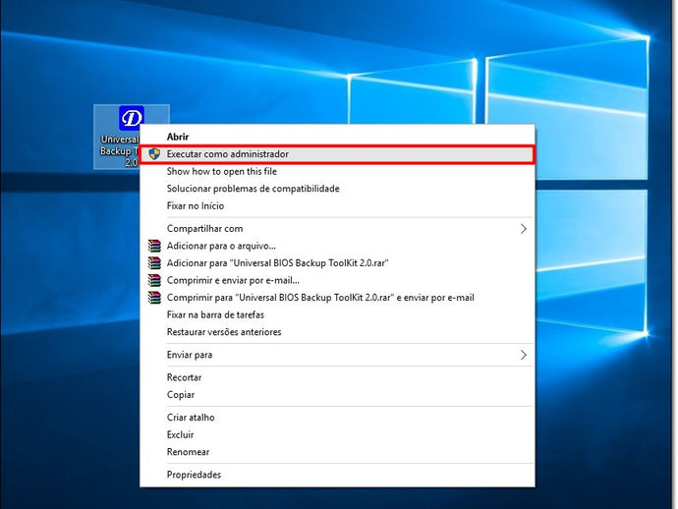
Task: Choose Copiar in the context menu
Action: pyautogui.click(x=337, y=395)
